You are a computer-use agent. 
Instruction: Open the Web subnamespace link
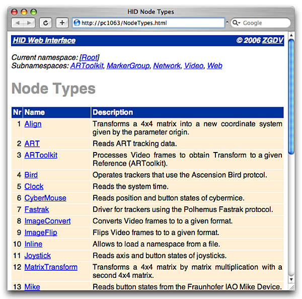coord(214,66)
